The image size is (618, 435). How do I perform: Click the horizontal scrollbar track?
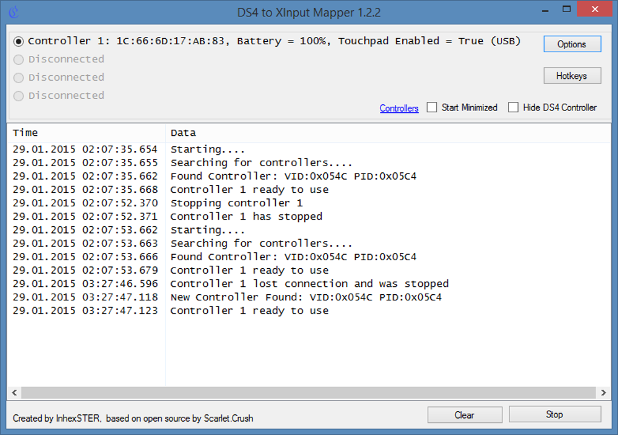pyautogui.click(x=309, y=393)
